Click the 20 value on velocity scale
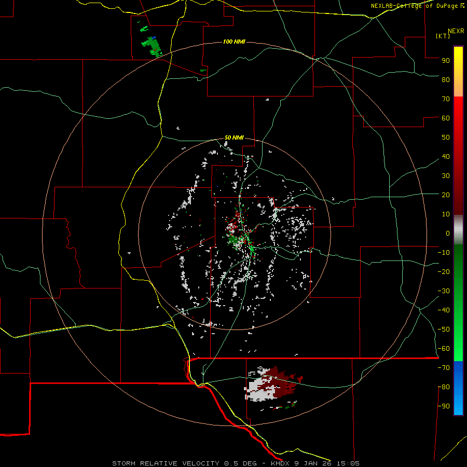Screen dimensions: 467x467 (446, 195)
